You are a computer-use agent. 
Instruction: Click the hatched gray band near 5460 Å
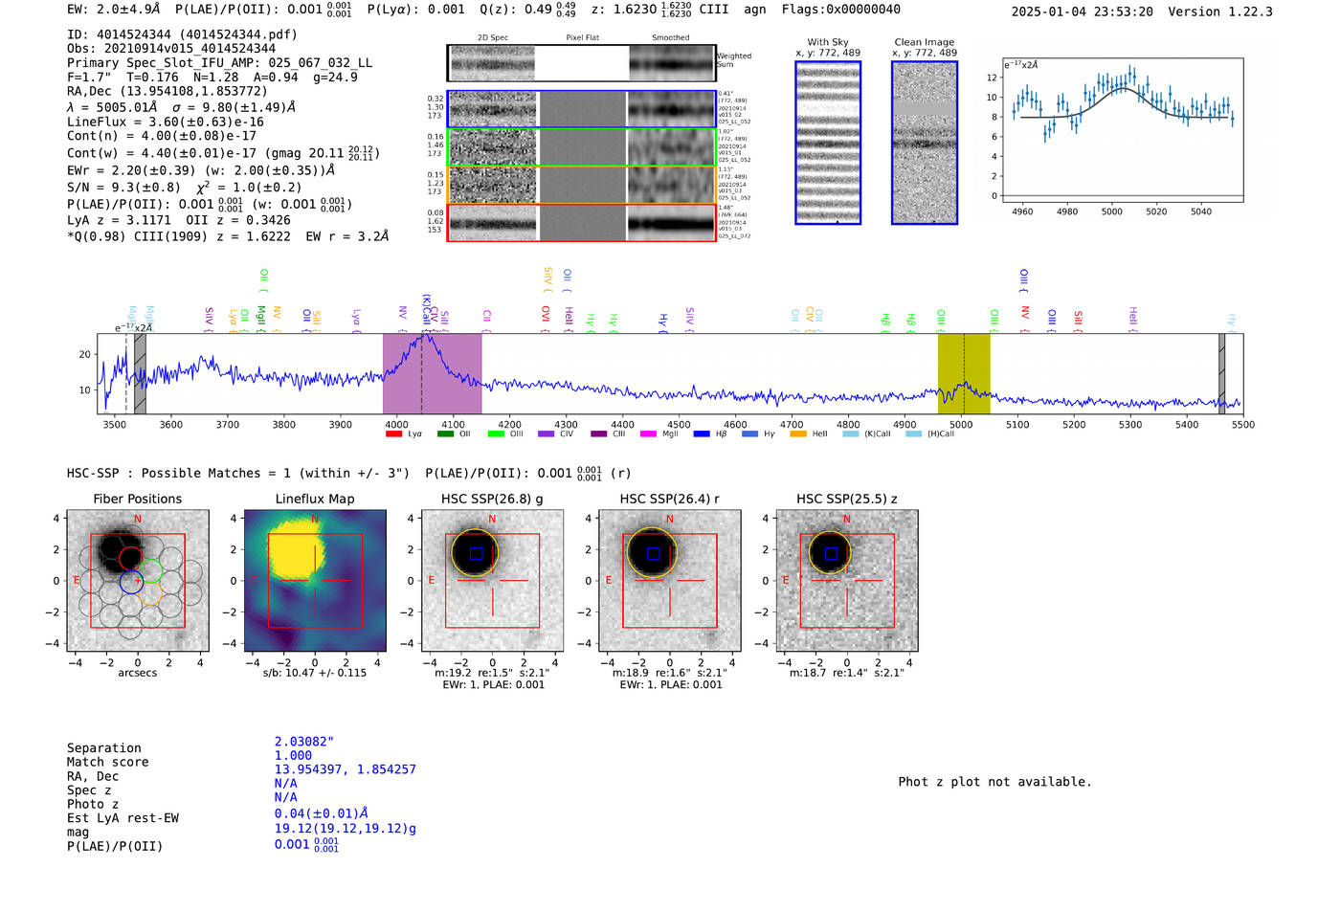pos(1221,373)
